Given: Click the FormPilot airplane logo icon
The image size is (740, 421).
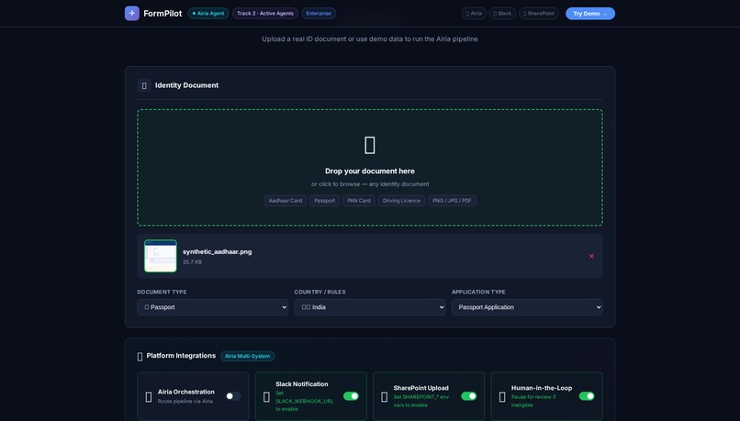Looking at the screenshot, I should tap(131, 13).
